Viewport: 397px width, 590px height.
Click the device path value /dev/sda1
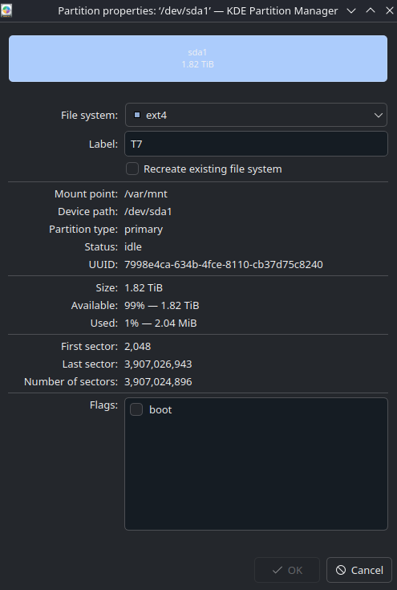pyautogui.click(x=148, y=212)
